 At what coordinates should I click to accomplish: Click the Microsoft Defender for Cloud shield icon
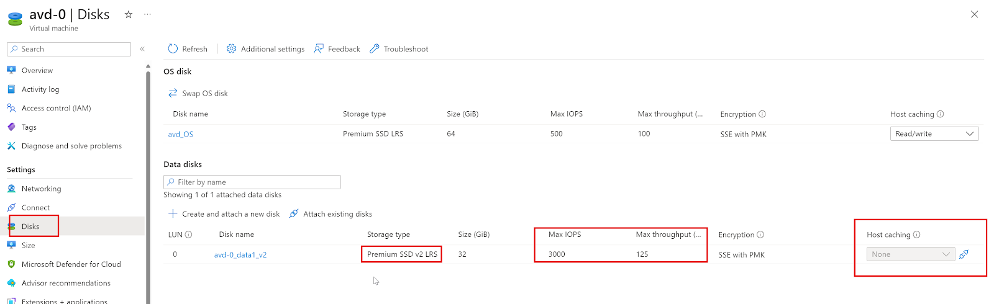pyautogui.click(x=11, y=264)
